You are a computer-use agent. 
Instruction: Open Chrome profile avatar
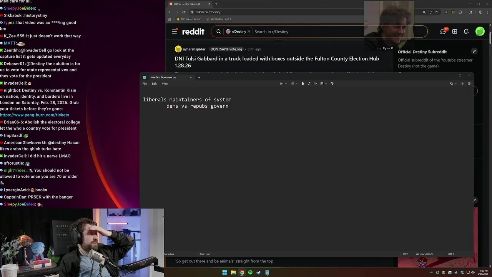480,12
